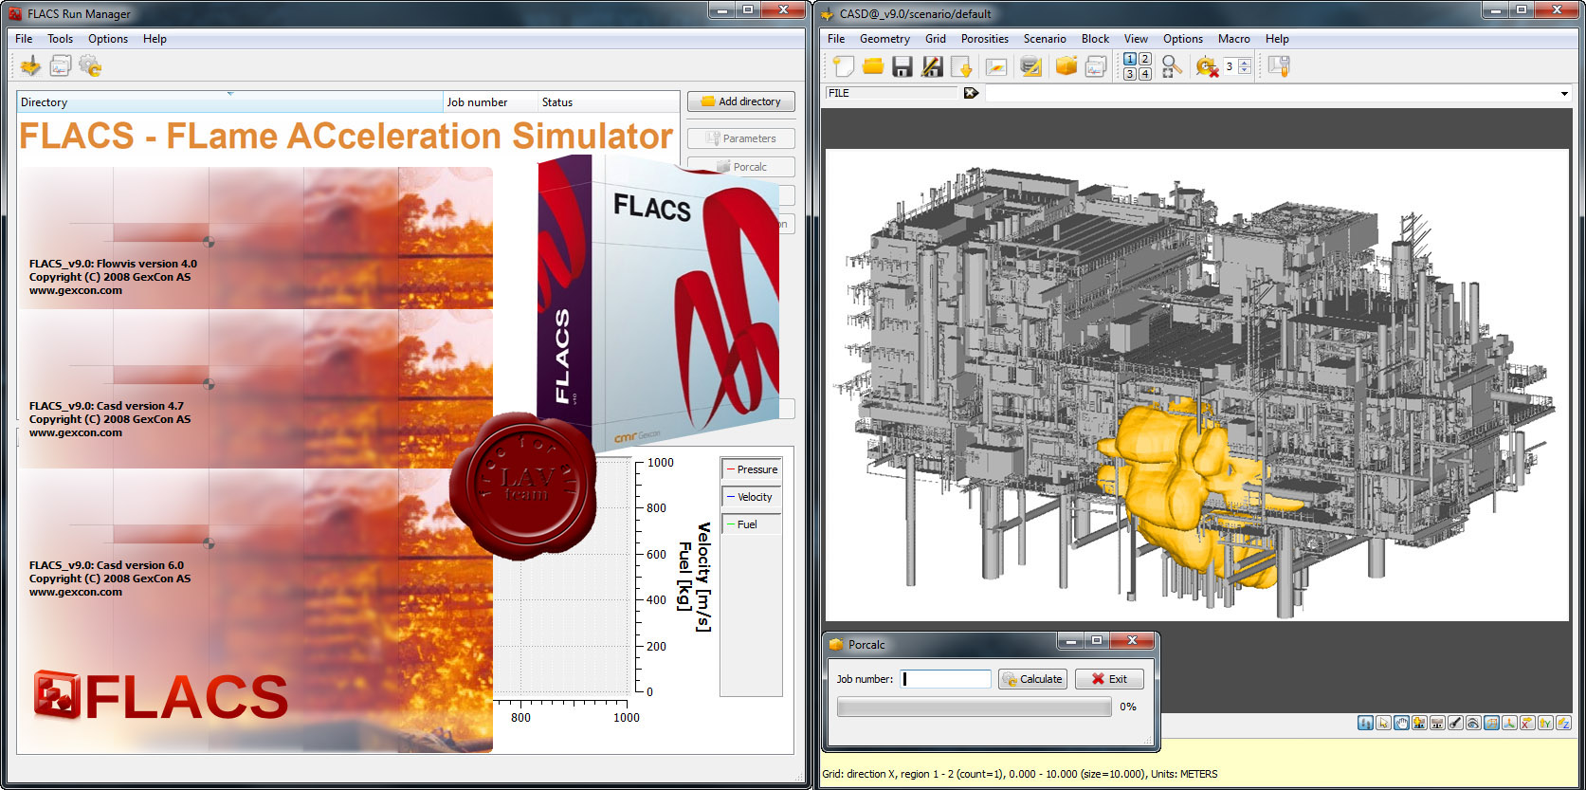1586x790 pixels.
Task: Select the arrow pointer selection tool
Action: (1383, 723)
